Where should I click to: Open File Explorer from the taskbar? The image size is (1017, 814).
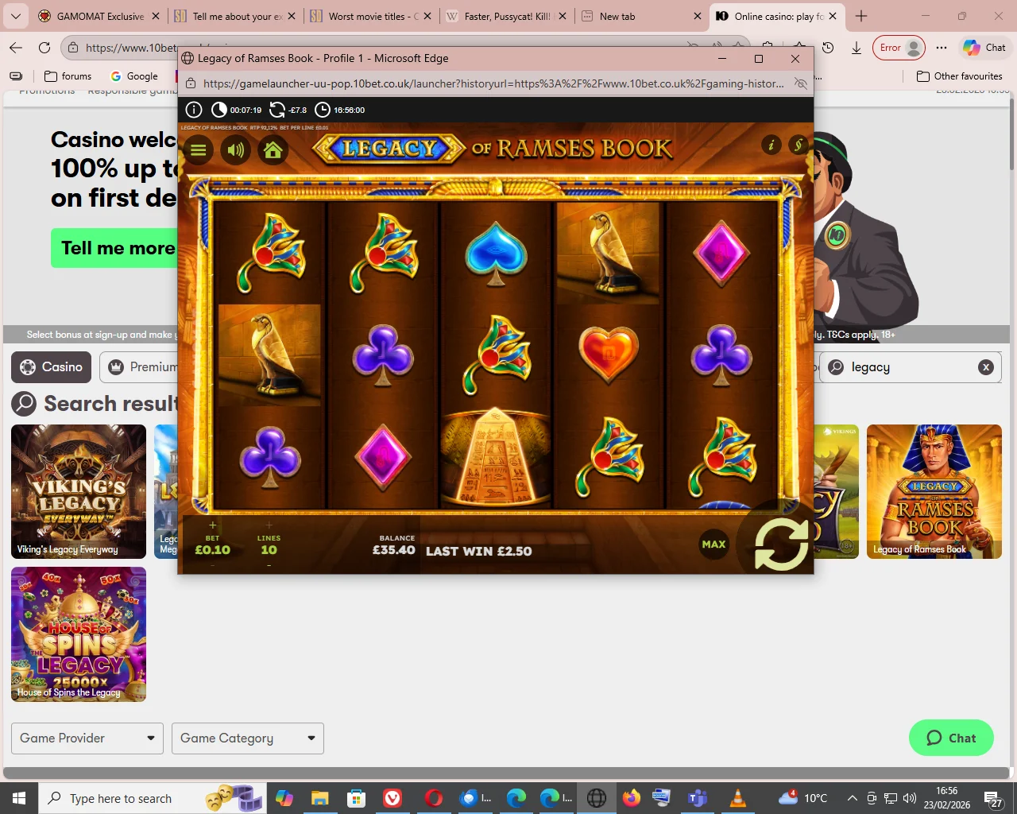click(x=319, y=798)
